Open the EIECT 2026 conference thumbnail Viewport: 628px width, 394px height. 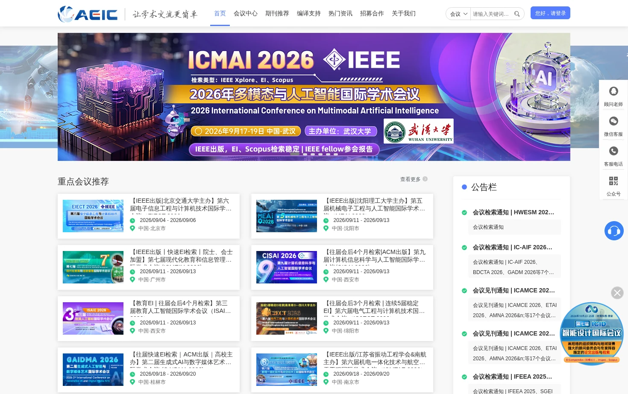93,216
